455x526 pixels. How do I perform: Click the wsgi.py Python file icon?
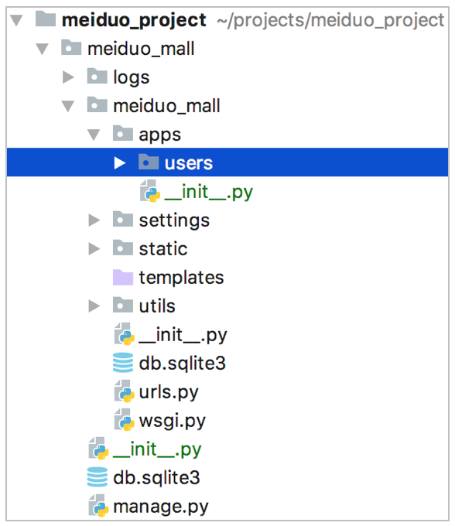pyautogui.click(x=124, y=420)
